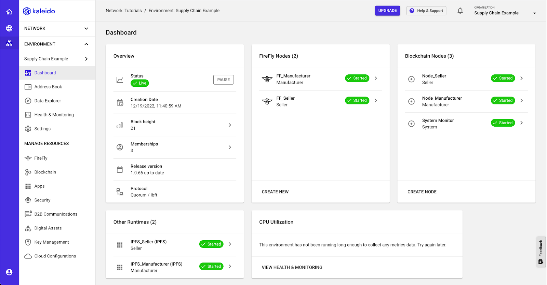Screen dimensions: 547x285
Task: Open IPFS_Manufacturer runtime chevron
Action: click(230, 266)
